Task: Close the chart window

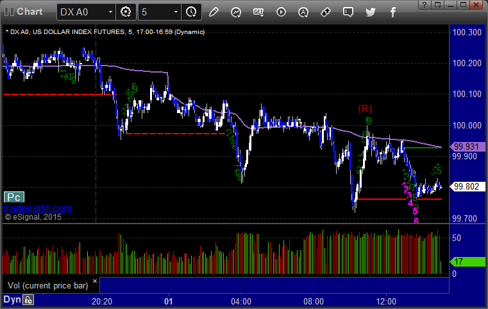Action: (x=476, y=4)
